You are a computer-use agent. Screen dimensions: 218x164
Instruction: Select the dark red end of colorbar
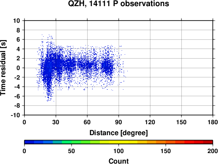point(208,142)
